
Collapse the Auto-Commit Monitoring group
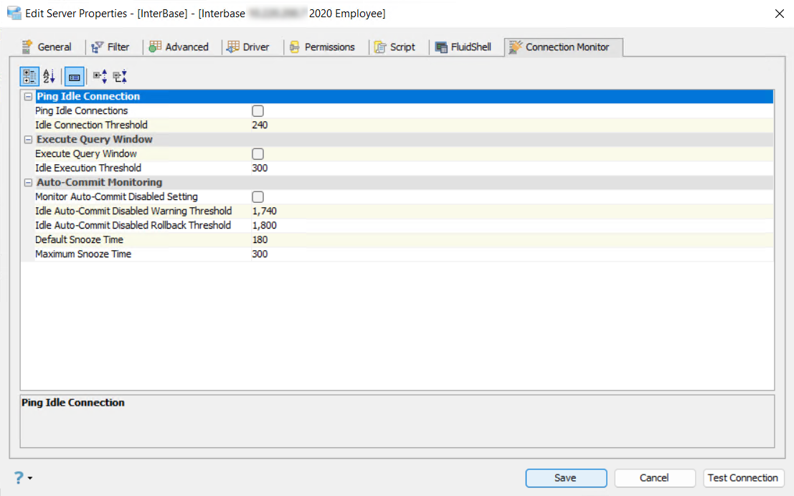coord(29,183)
